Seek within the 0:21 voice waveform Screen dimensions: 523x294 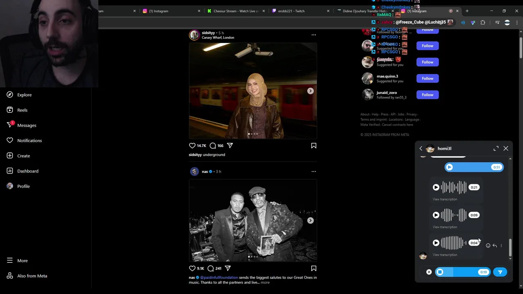point(454,187)
